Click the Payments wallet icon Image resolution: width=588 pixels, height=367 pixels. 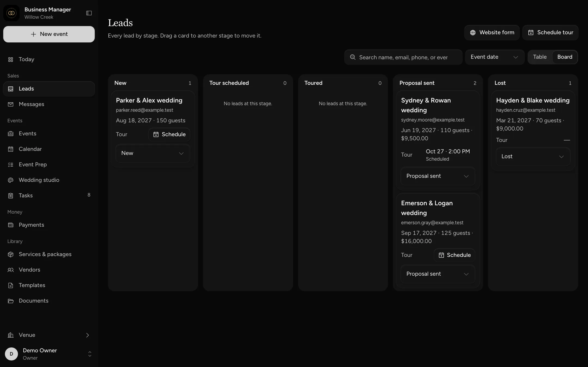(x=11, y=225)
